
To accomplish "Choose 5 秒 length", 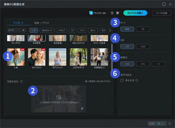I will click(127, 46).
